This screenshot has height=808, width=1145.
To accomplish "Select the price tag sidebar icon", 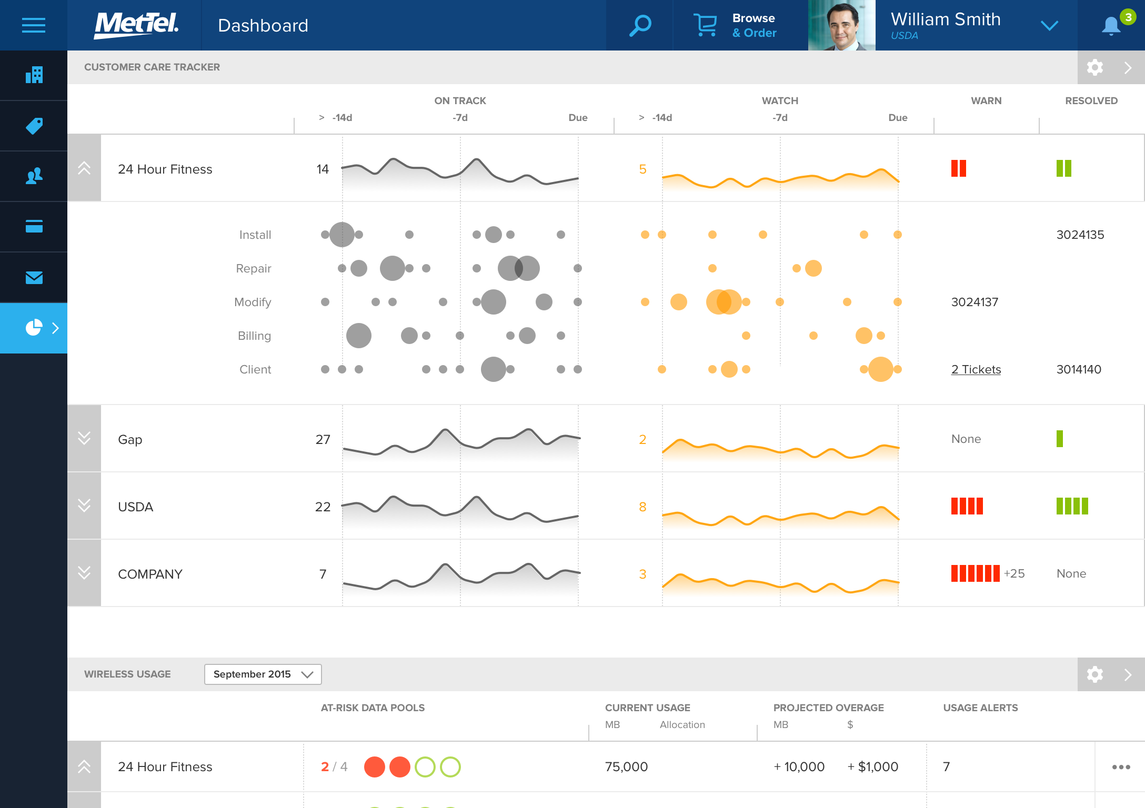I will click(x=34, y=126).
